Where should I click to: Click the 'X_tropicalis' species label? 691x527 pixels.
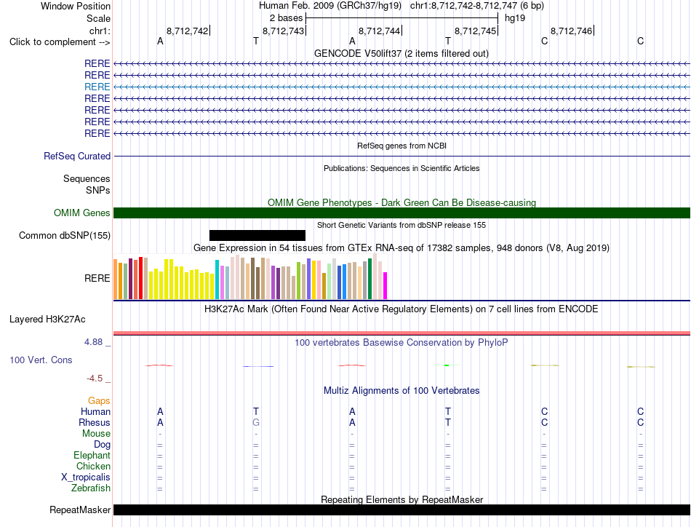pyautogui.click(x=86, y=478)
